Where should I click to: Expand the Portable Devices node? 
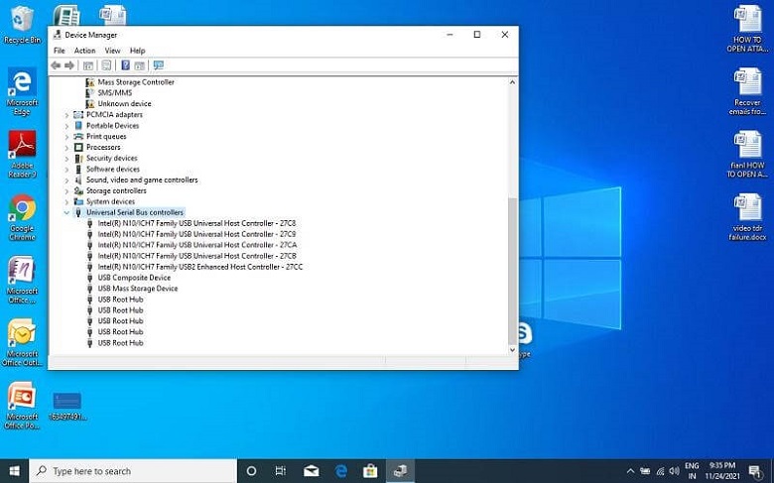coord(66,126)
